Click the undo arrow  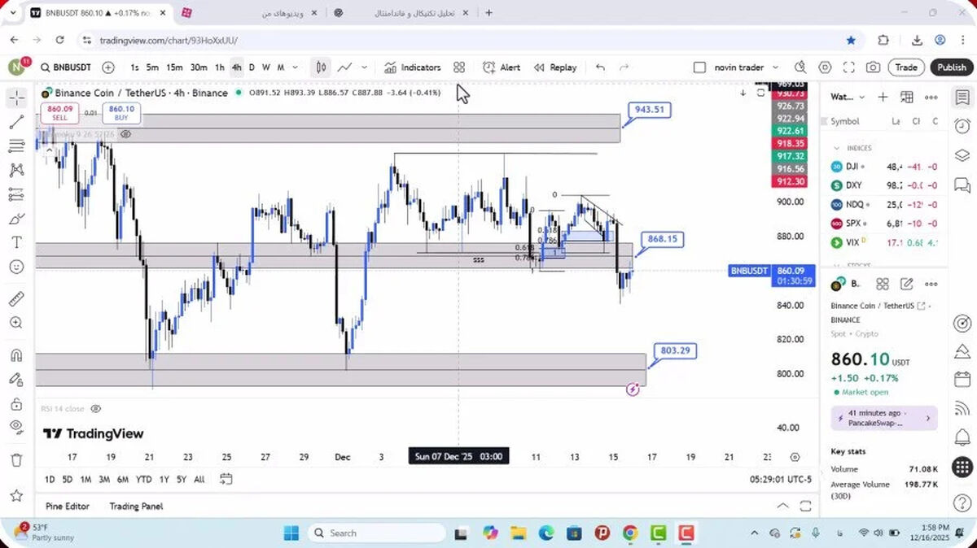pos(600,67)
